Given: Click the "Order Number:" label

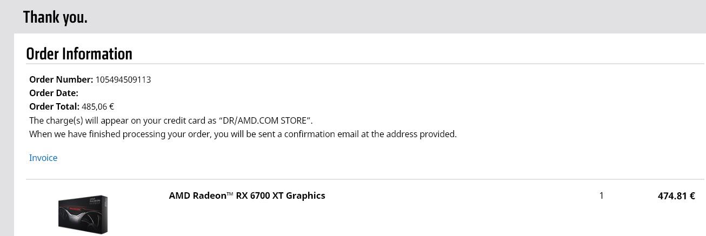Looking at the screenshot, I should pyautogui.click(x=61, y=79).
